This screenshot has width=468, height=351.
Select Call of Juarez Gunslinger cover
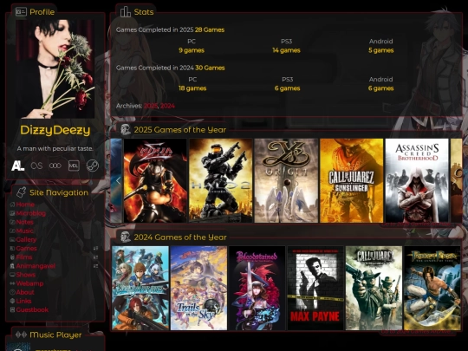point(352,180)
